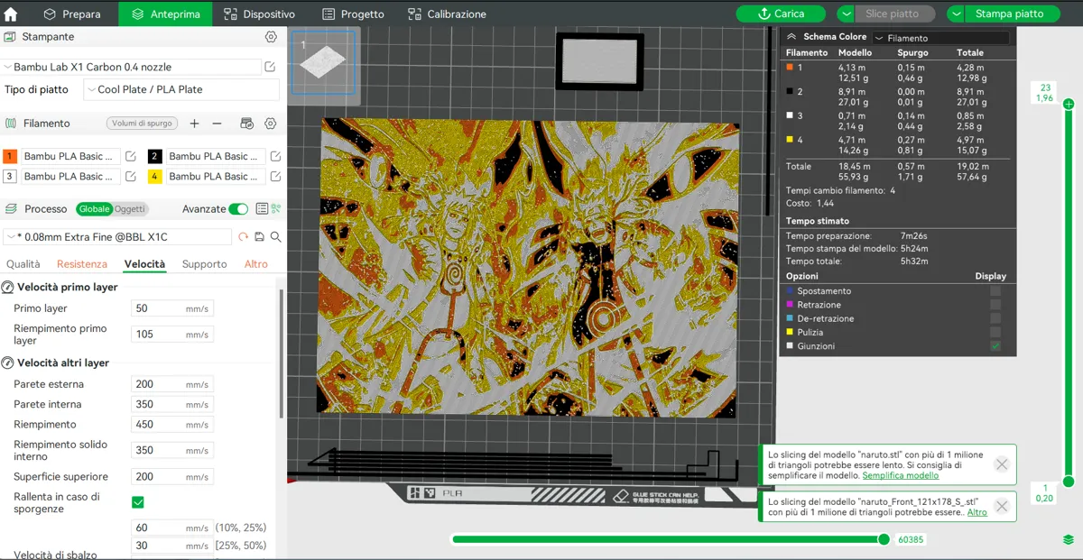This screenshot has width=1083, height=560.
Task: Add a filament with the plus icon
Action: pos(194,124)
